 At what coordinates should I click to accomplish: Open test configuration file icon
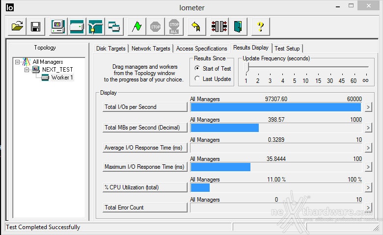17,26
